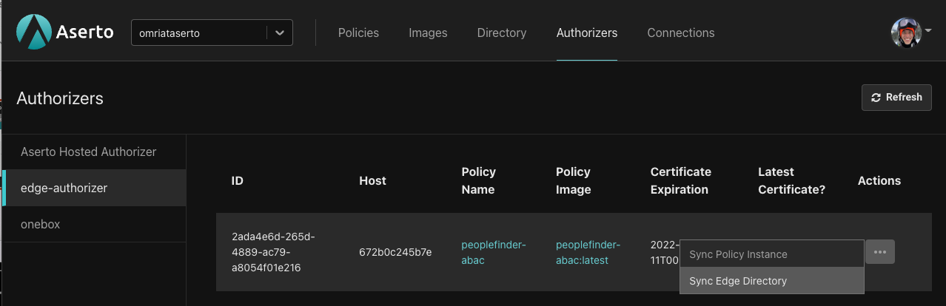The image size is (946, 306).
Task: Click the host value 672b0c245b7e
Action: pos(395,252)
